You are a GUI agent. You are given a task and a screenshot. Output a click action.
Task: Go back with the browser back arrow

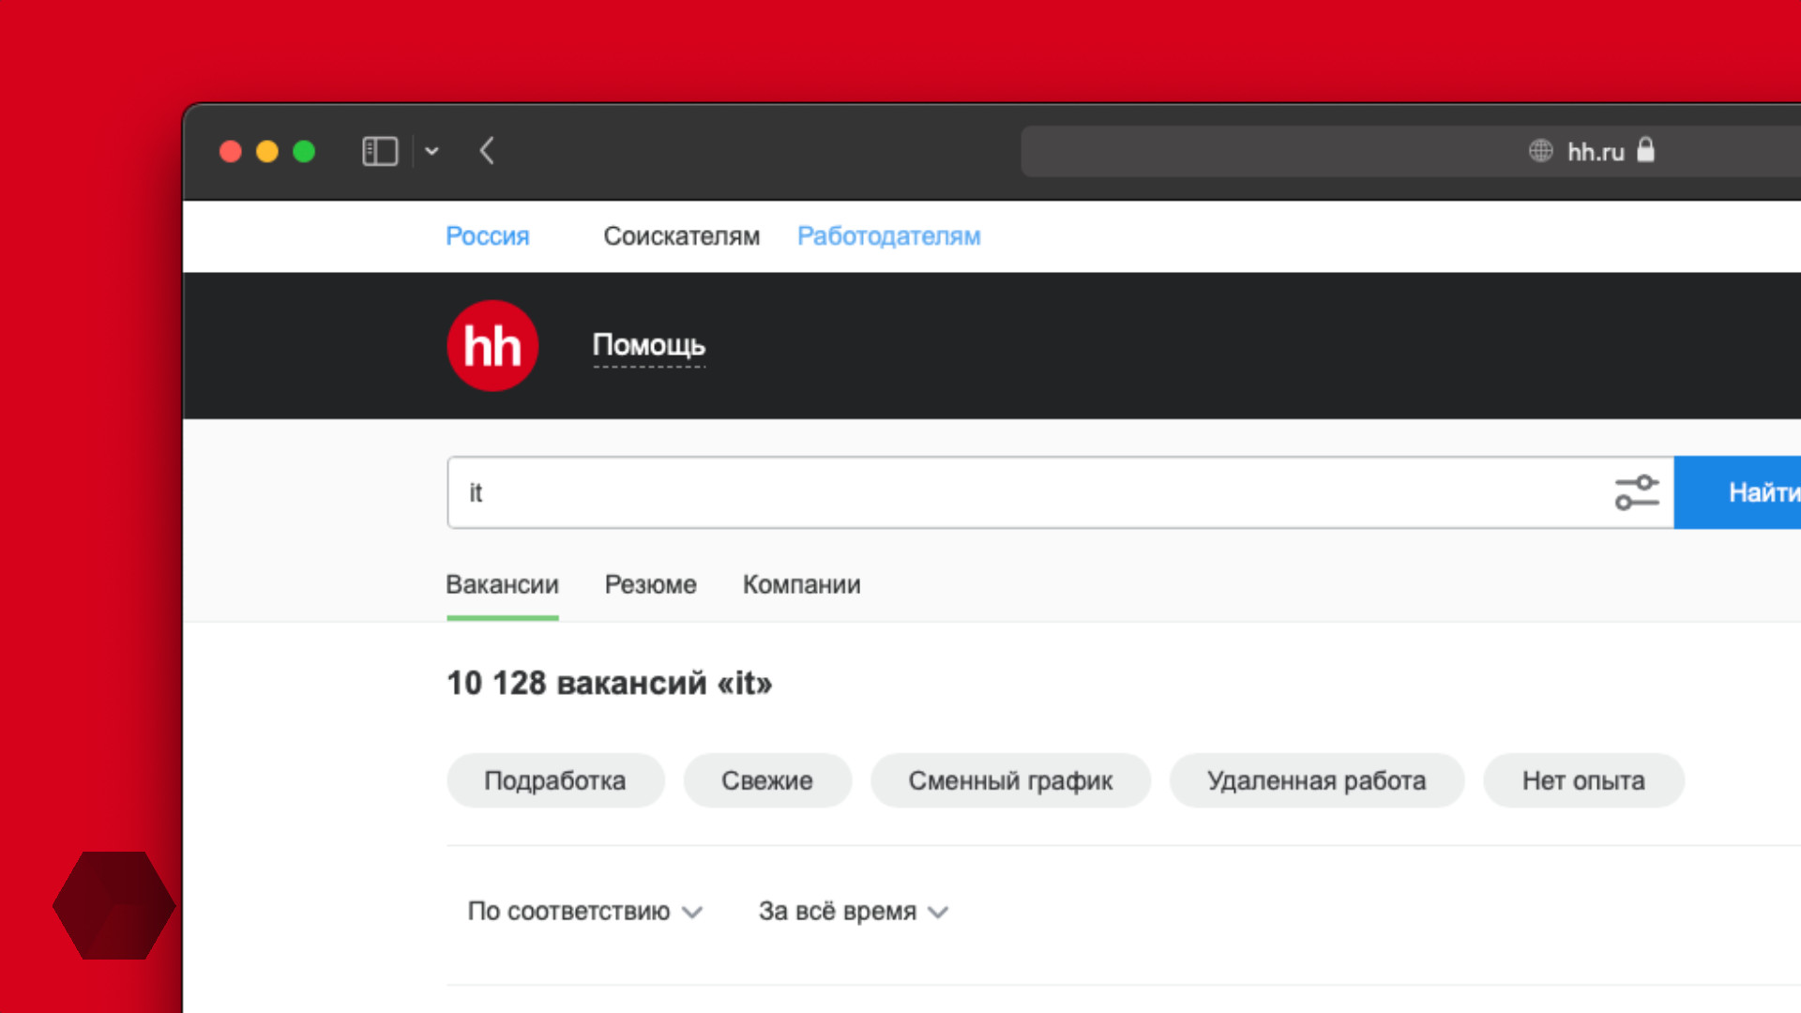487,151
